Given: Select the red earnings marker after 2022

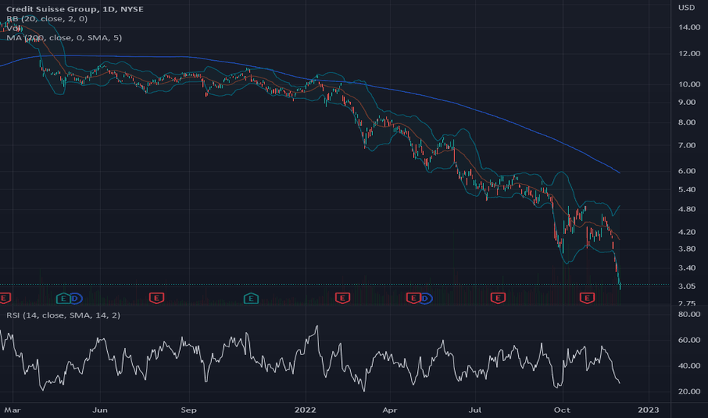Looking at the screenshot, I should pyautogui.click(x=343, y=298).
